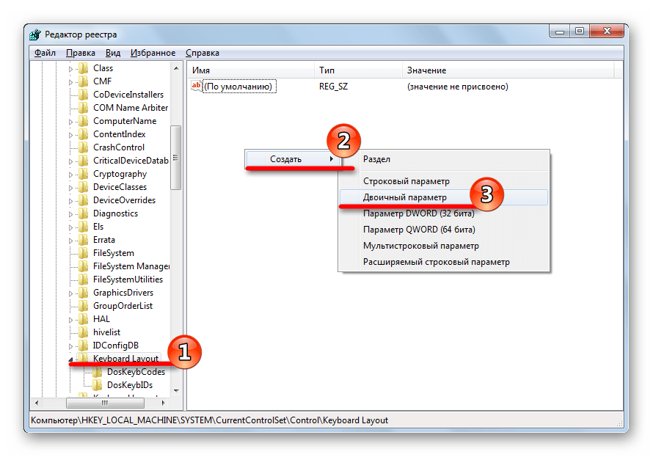The width and height of the screenshot is (653, 457).
Task: Click the DosKeybCodes folder icon
Action: [96, 372]
